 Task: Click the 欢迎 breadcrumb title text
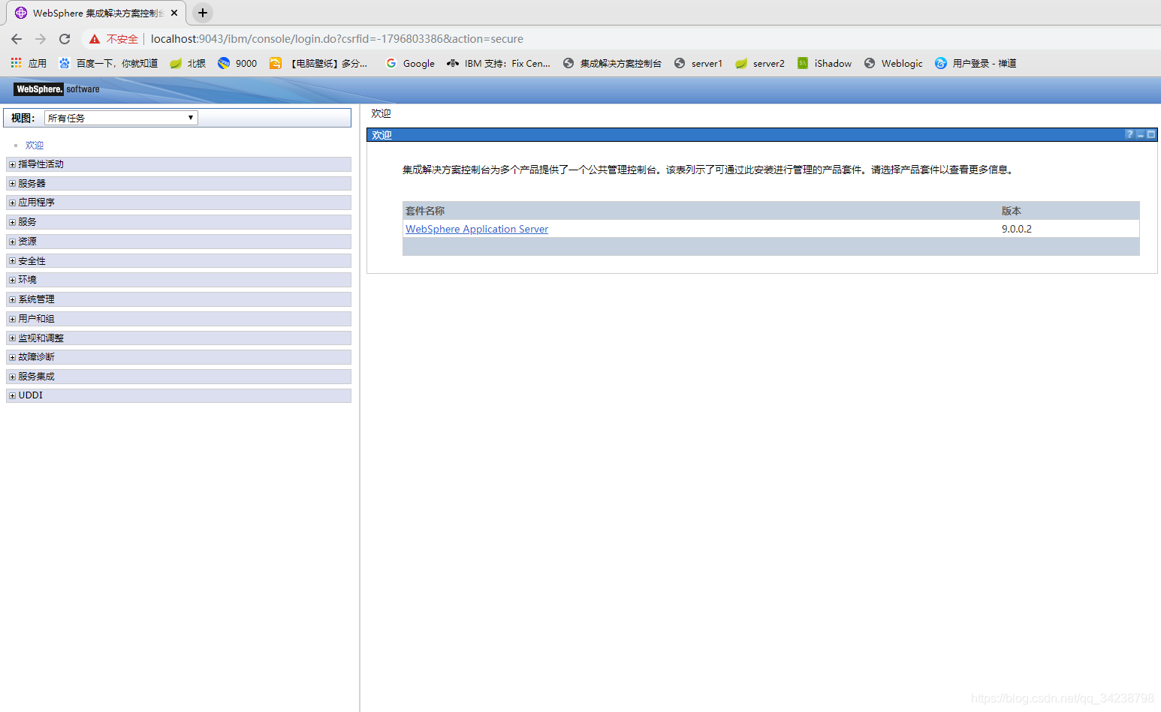pos(381,113)
